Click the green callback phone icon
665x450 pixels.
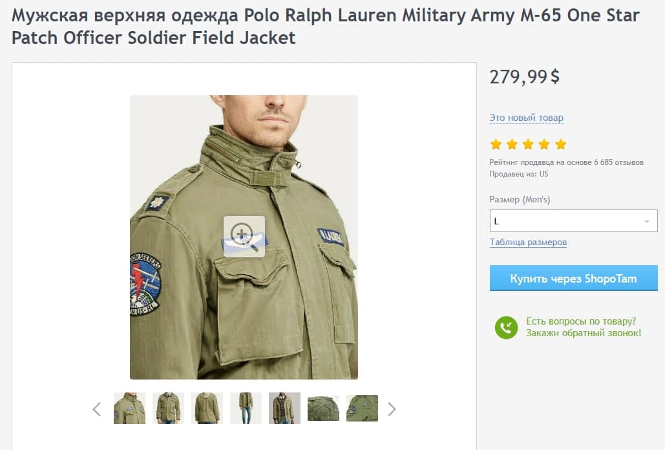(x=506, y=327)
